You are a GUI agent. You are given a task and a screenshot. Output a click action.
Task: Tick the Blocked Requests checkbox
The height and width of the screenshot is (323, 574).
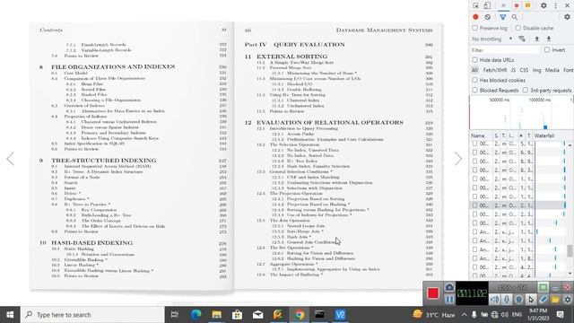tap(474, 90)
